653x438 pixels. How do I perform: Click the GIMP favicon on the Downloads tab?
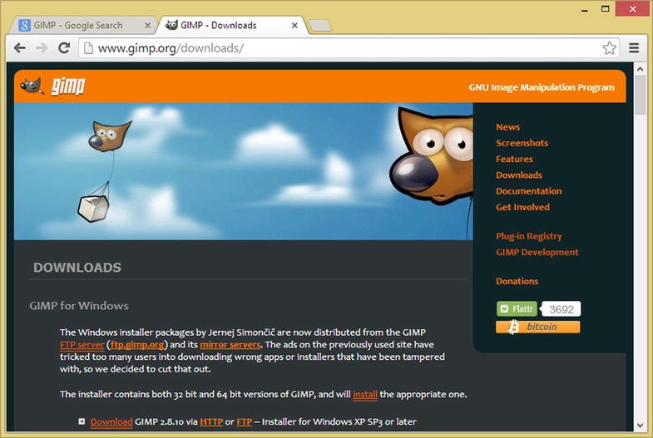point(171,25)
